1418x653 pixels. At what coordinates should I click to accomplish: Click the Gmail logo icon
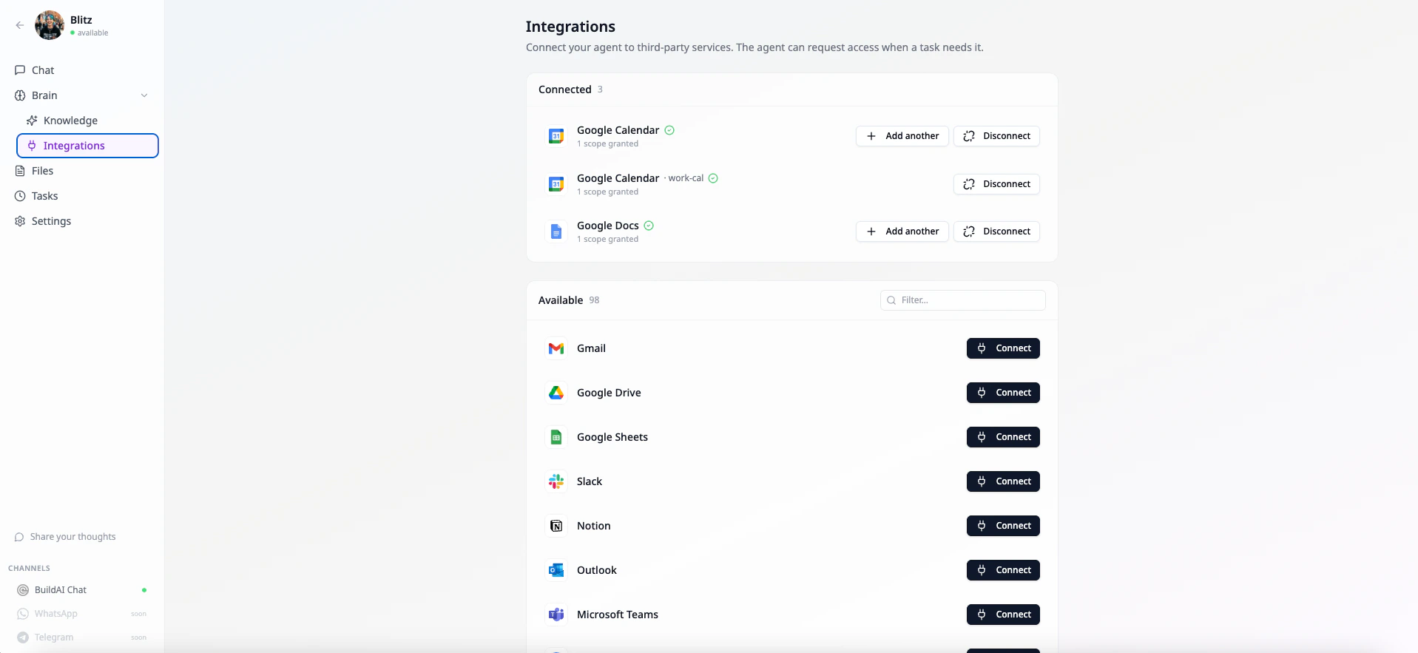click(556, 348)
